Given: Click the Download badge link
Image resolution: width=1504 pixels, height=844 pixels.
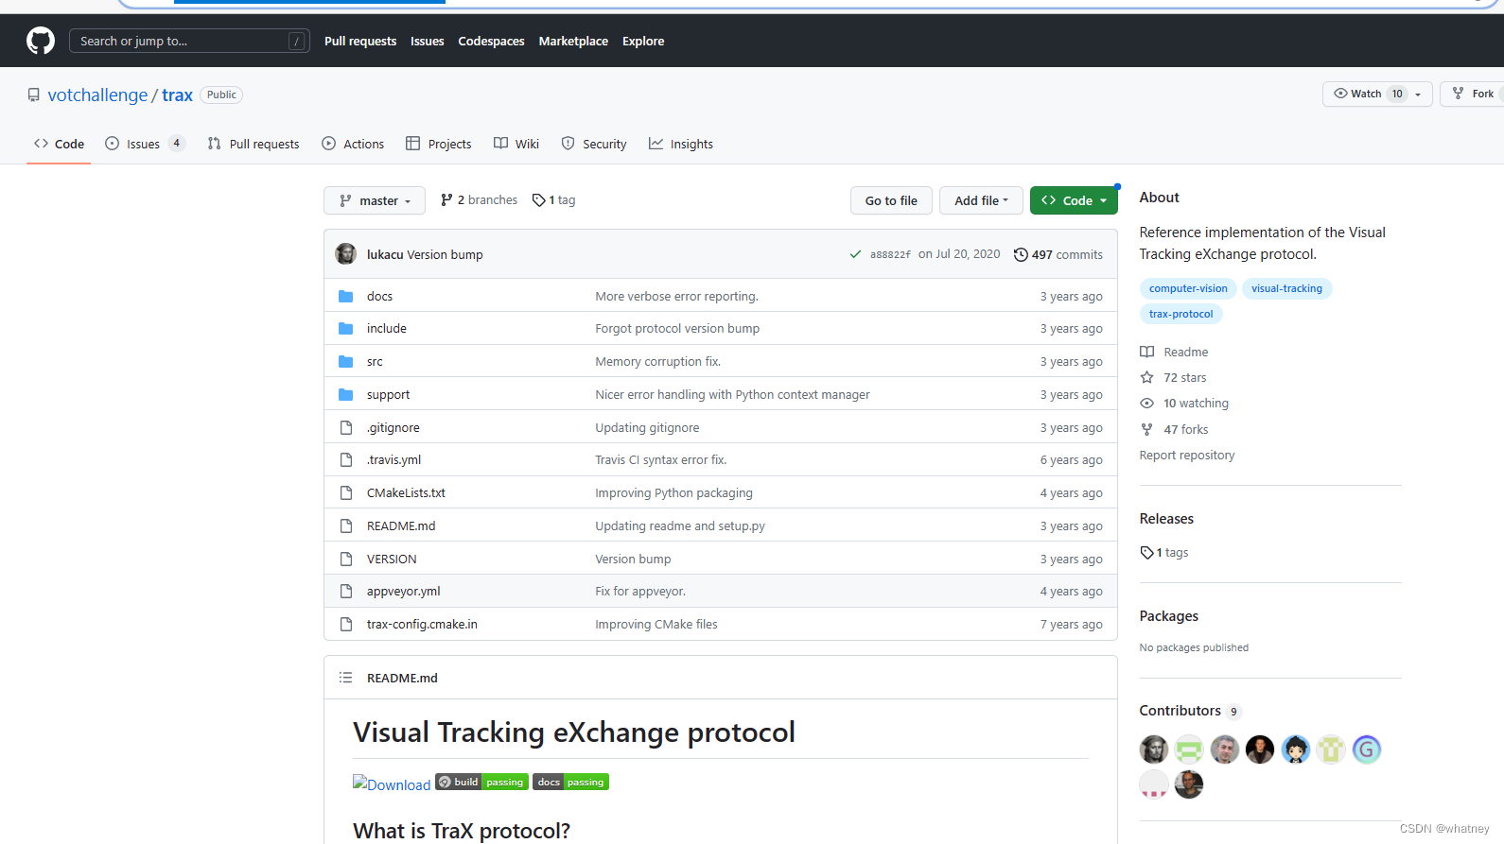Looking at the screenshot, I should (x=392, y=784).
